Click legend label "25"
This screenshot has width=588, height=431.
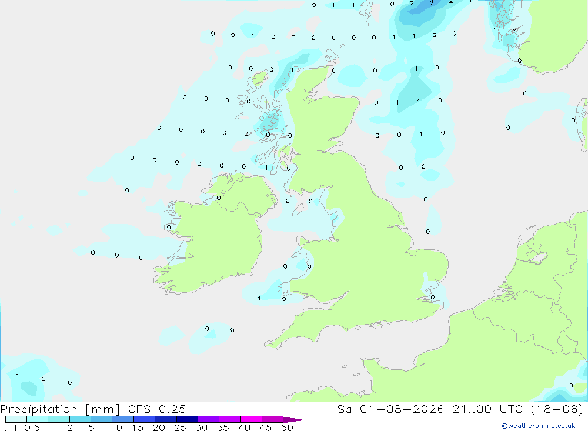click(181, 427)
